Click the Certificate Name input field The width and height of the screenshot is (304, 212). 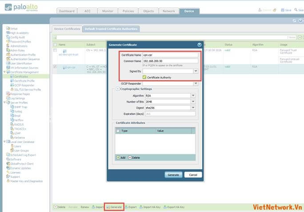170,55
